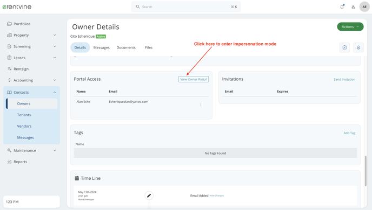Click the page vertical scrollbar
The height and width of the screenshot is (210, 372).
coord(366,171)
